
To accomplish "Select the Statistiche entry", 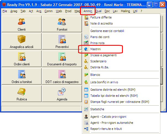I will [x=121, y=109].
